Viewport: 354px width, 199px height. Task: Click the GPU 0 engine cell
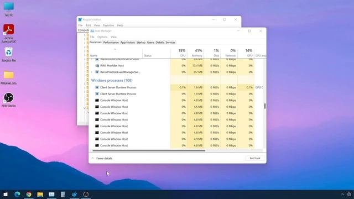[259, 87]
